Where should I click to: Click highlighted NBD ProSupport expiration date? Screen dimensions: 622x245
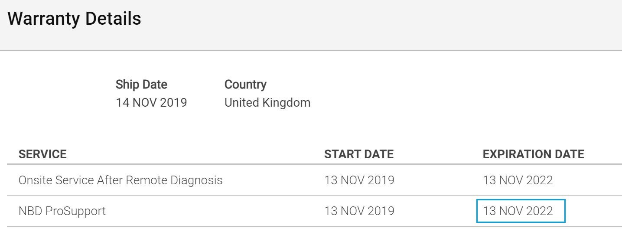(x=521, y=211)
